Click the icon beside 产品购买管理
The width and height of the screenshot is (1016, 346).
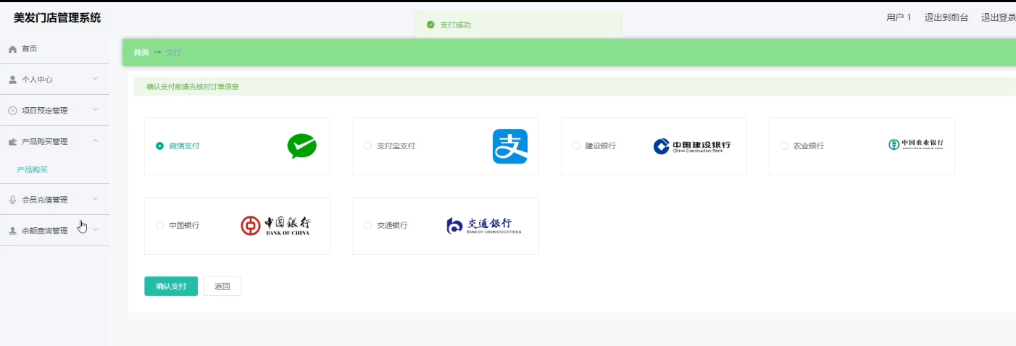12,142
